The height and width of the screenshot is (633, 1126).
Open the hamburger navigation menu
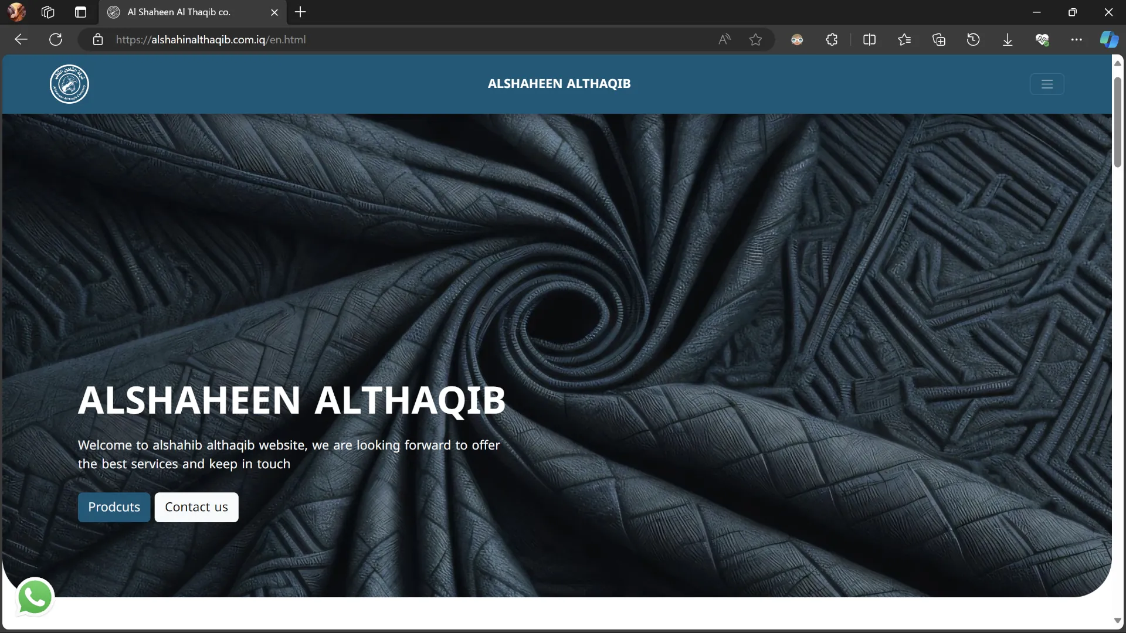1047,84
